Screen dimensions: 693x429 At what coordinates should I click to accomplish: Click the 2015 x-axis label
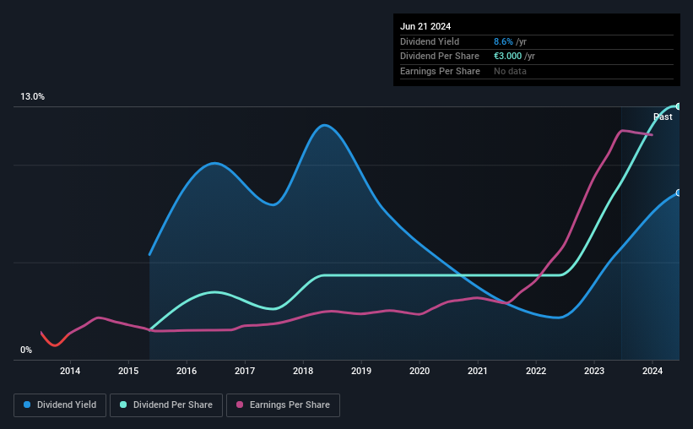[128, 371]
